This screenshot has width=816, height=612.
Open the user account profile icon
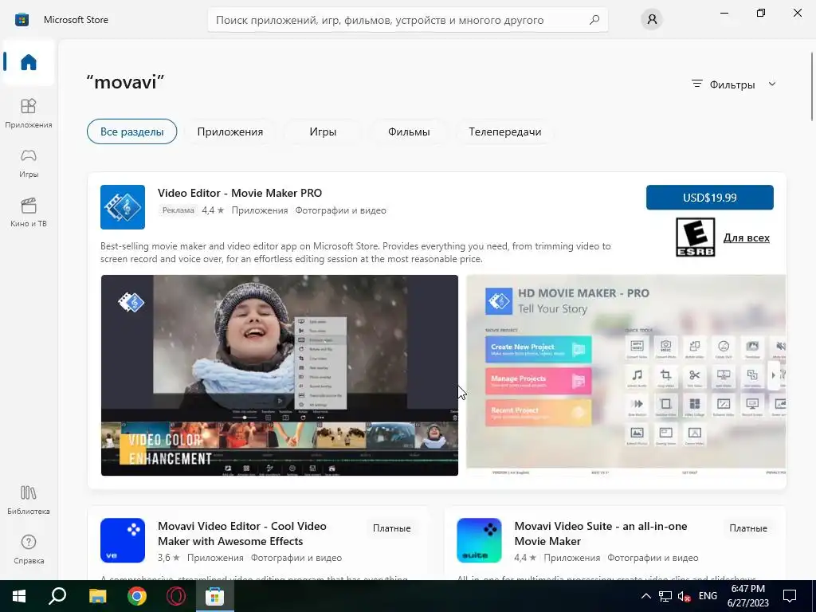point(652,20)
